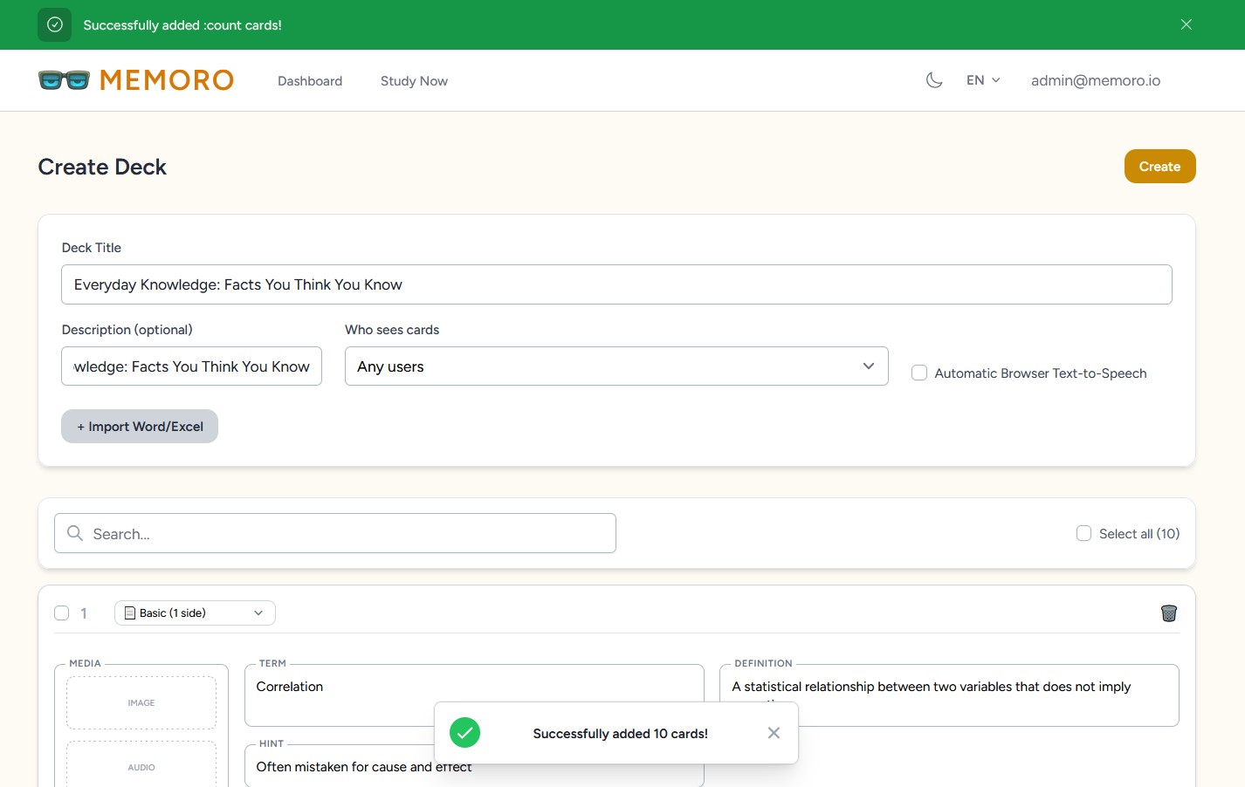Click the Image upload area in Media
The image size is (1245, 787).
[x=141, y=702]
